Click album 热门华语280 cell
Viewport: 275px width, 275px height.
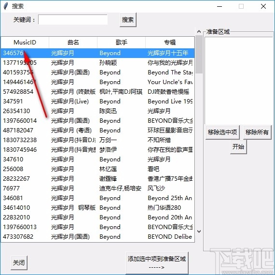pos(164,208)
